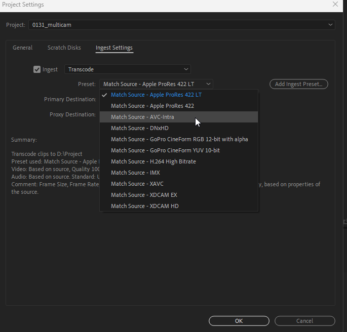The height and width of the screenshot is (332, 347).
Task: Select Match Source - AVC-Intra preset
Action: coord(179,117)
